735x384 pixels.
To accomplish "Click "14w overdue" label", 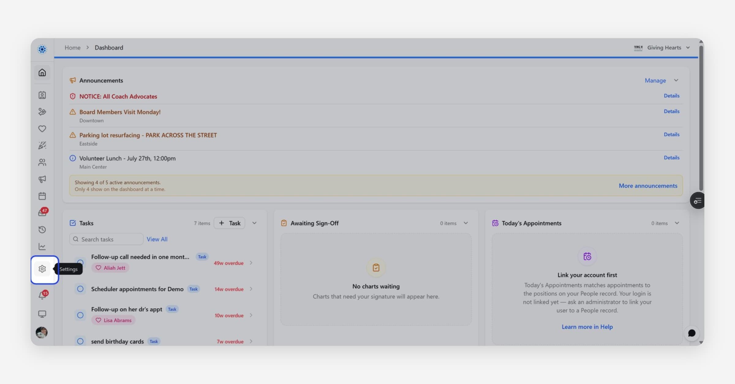I will 229,289.
